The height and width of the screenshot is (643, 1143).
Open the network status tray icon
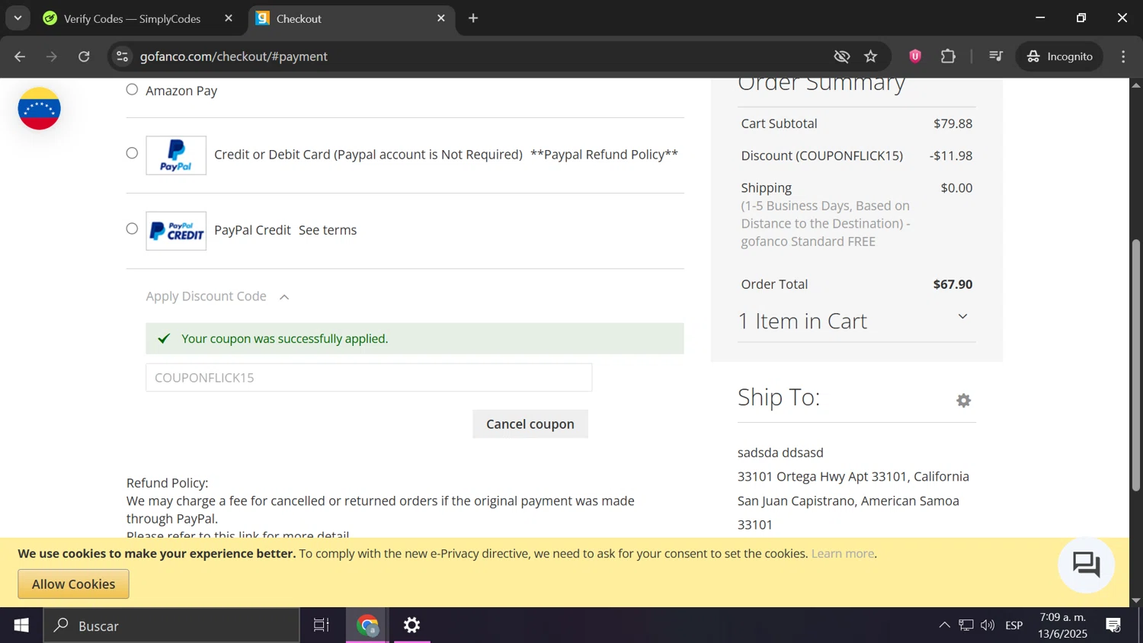[x=966, y=625]
